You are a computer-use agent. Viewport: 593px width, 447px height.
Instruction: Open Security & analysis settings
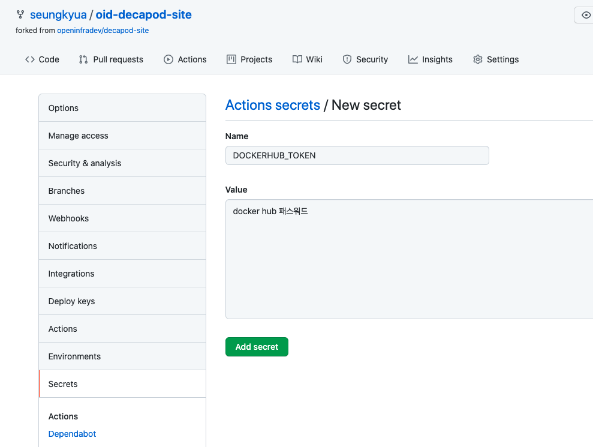point(122,163)
